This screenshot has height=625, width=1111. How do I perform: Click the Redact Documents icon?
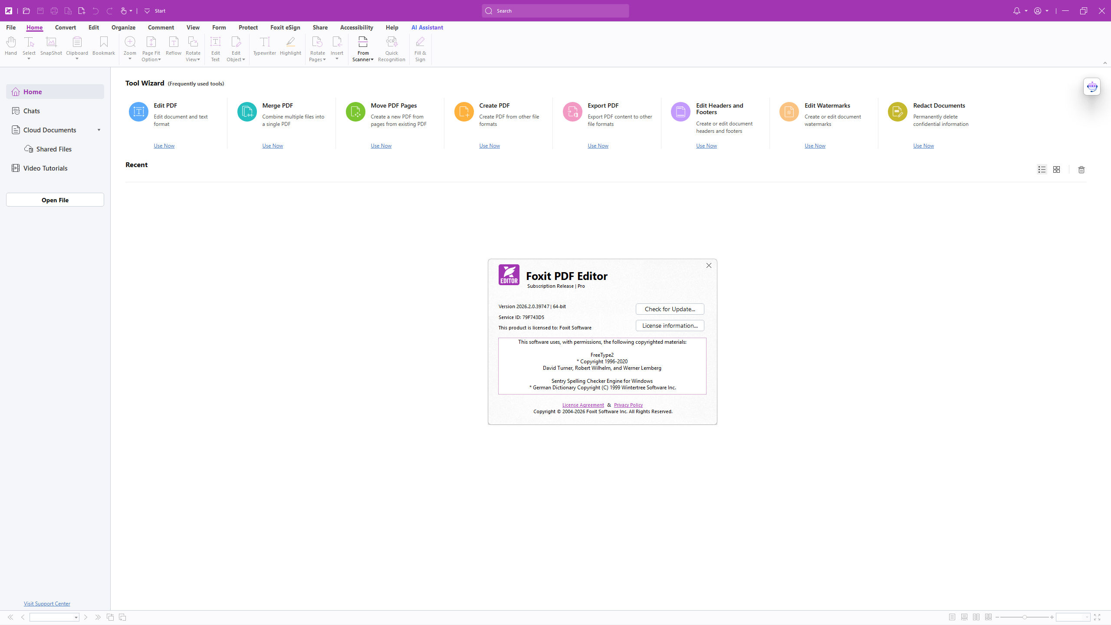click(x=897, y=112)
